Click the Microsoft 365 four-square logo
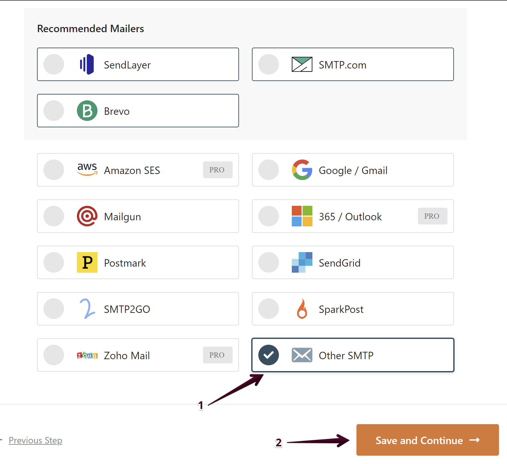Image resolution: width=507 pixels, height=464 pixels. (302, 216)
